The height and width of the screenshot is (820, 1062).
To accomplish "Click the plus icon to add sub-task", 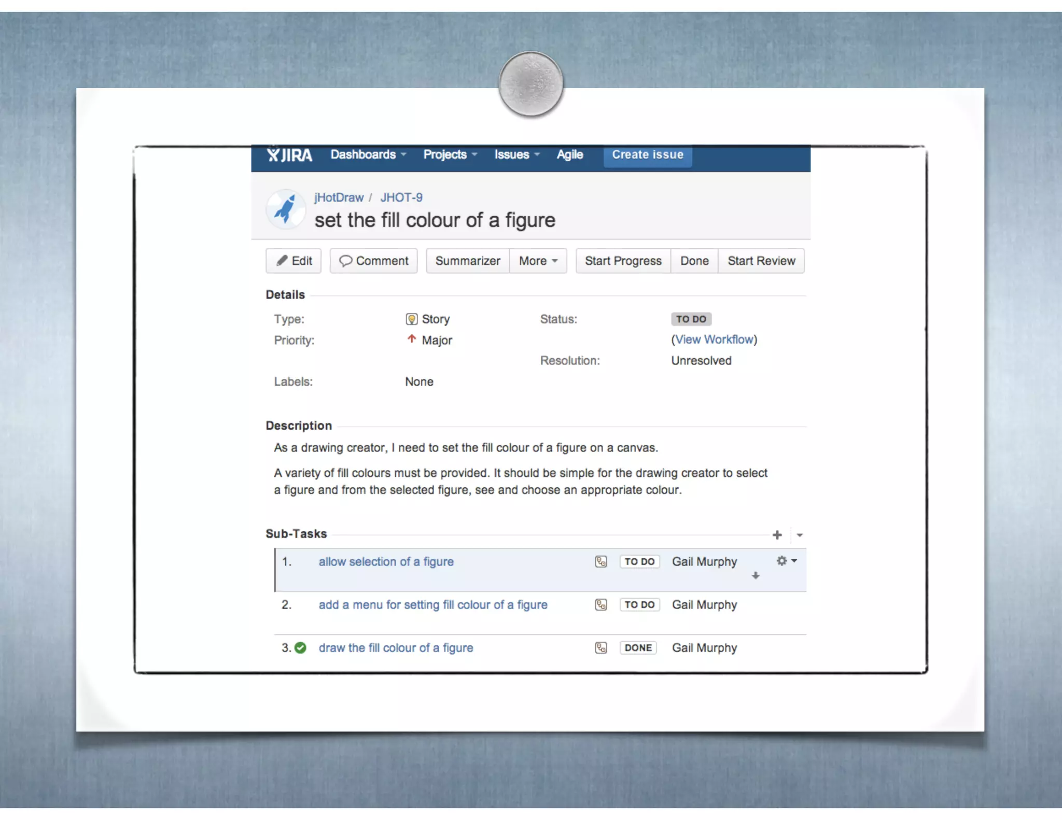I will pos(776,534).
